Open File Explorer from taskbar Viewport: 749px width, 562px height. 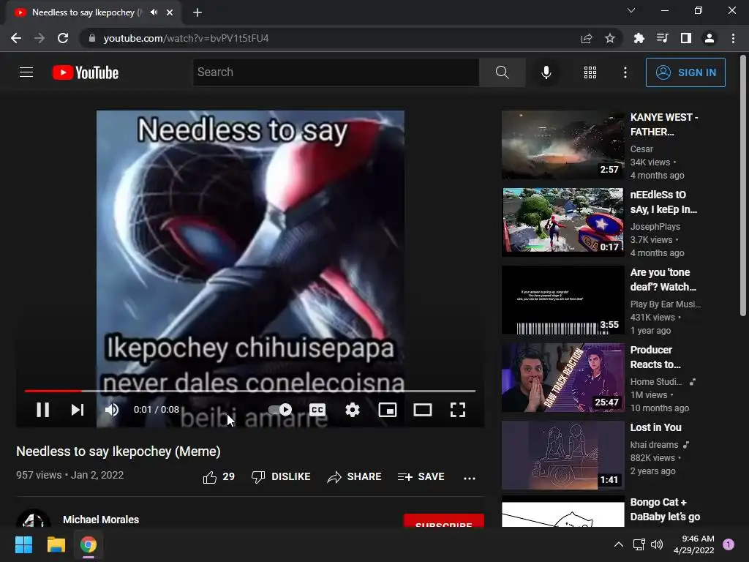click(x=56, y=544)
